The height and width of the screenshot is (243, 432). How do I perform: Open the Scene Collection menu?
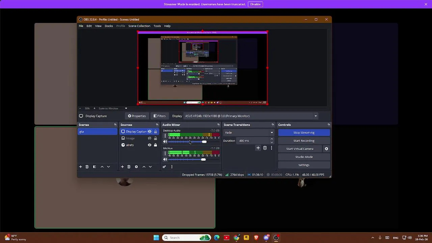(139, 26)
